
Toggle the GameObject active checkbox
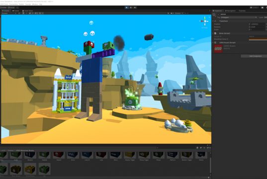tap(219, 14)
